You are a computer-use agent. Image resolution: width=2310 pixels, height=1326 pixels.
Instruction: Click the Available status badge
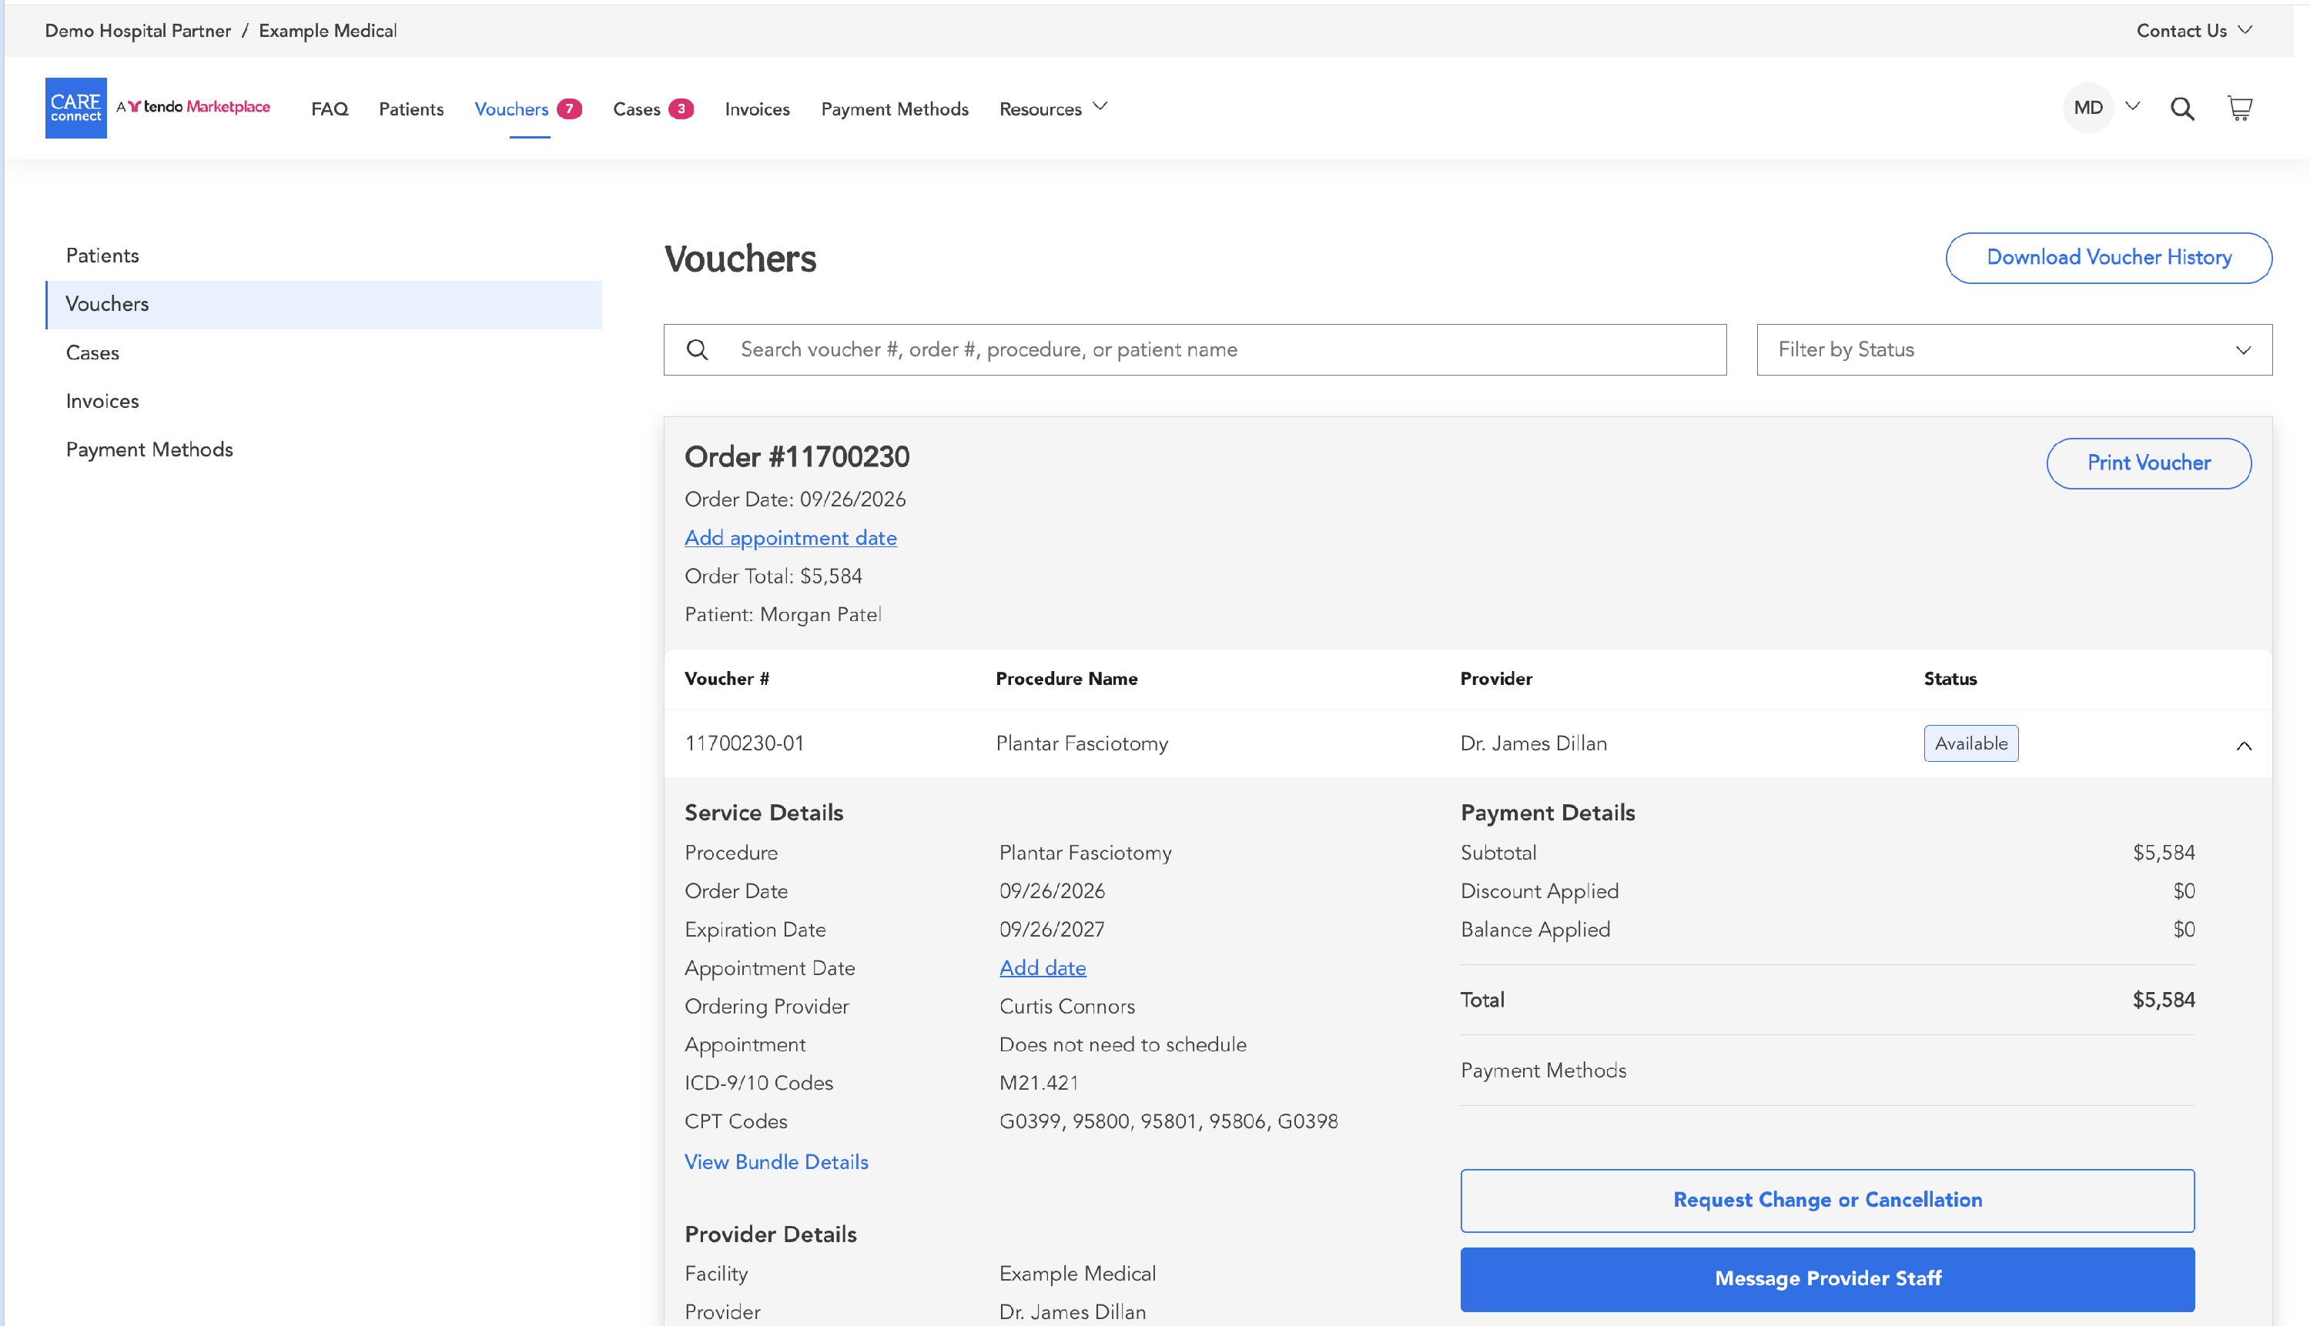point(1971,743)
